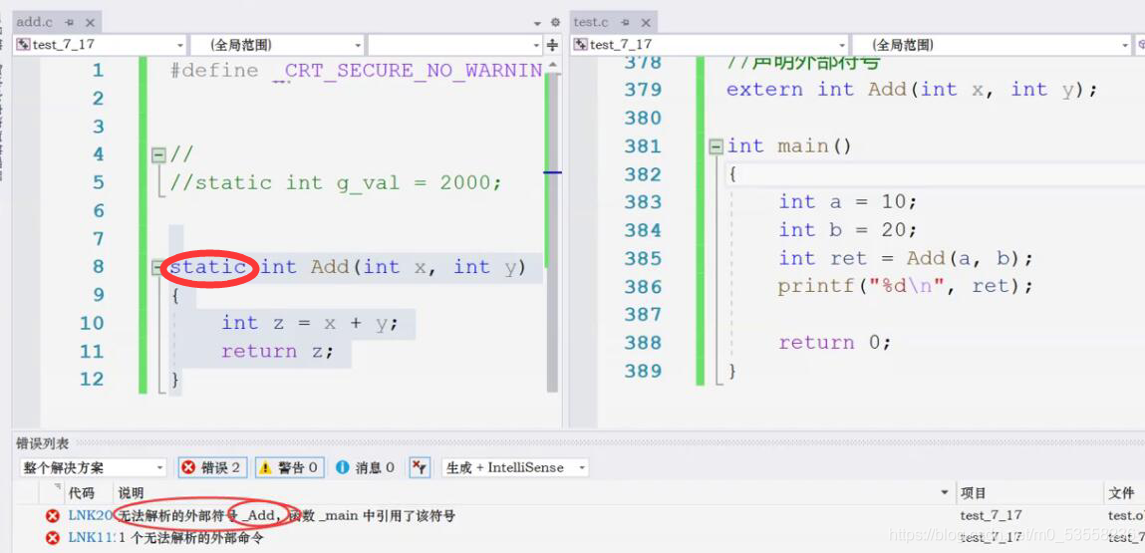
Task: Sort error list by 说明 column
Action: pyautogui.click(x=132, y=493)
